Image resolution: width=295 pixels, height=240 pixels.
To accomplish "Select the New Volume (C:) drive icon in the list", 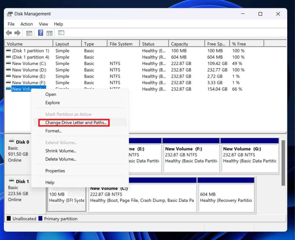I will (8, 63).
